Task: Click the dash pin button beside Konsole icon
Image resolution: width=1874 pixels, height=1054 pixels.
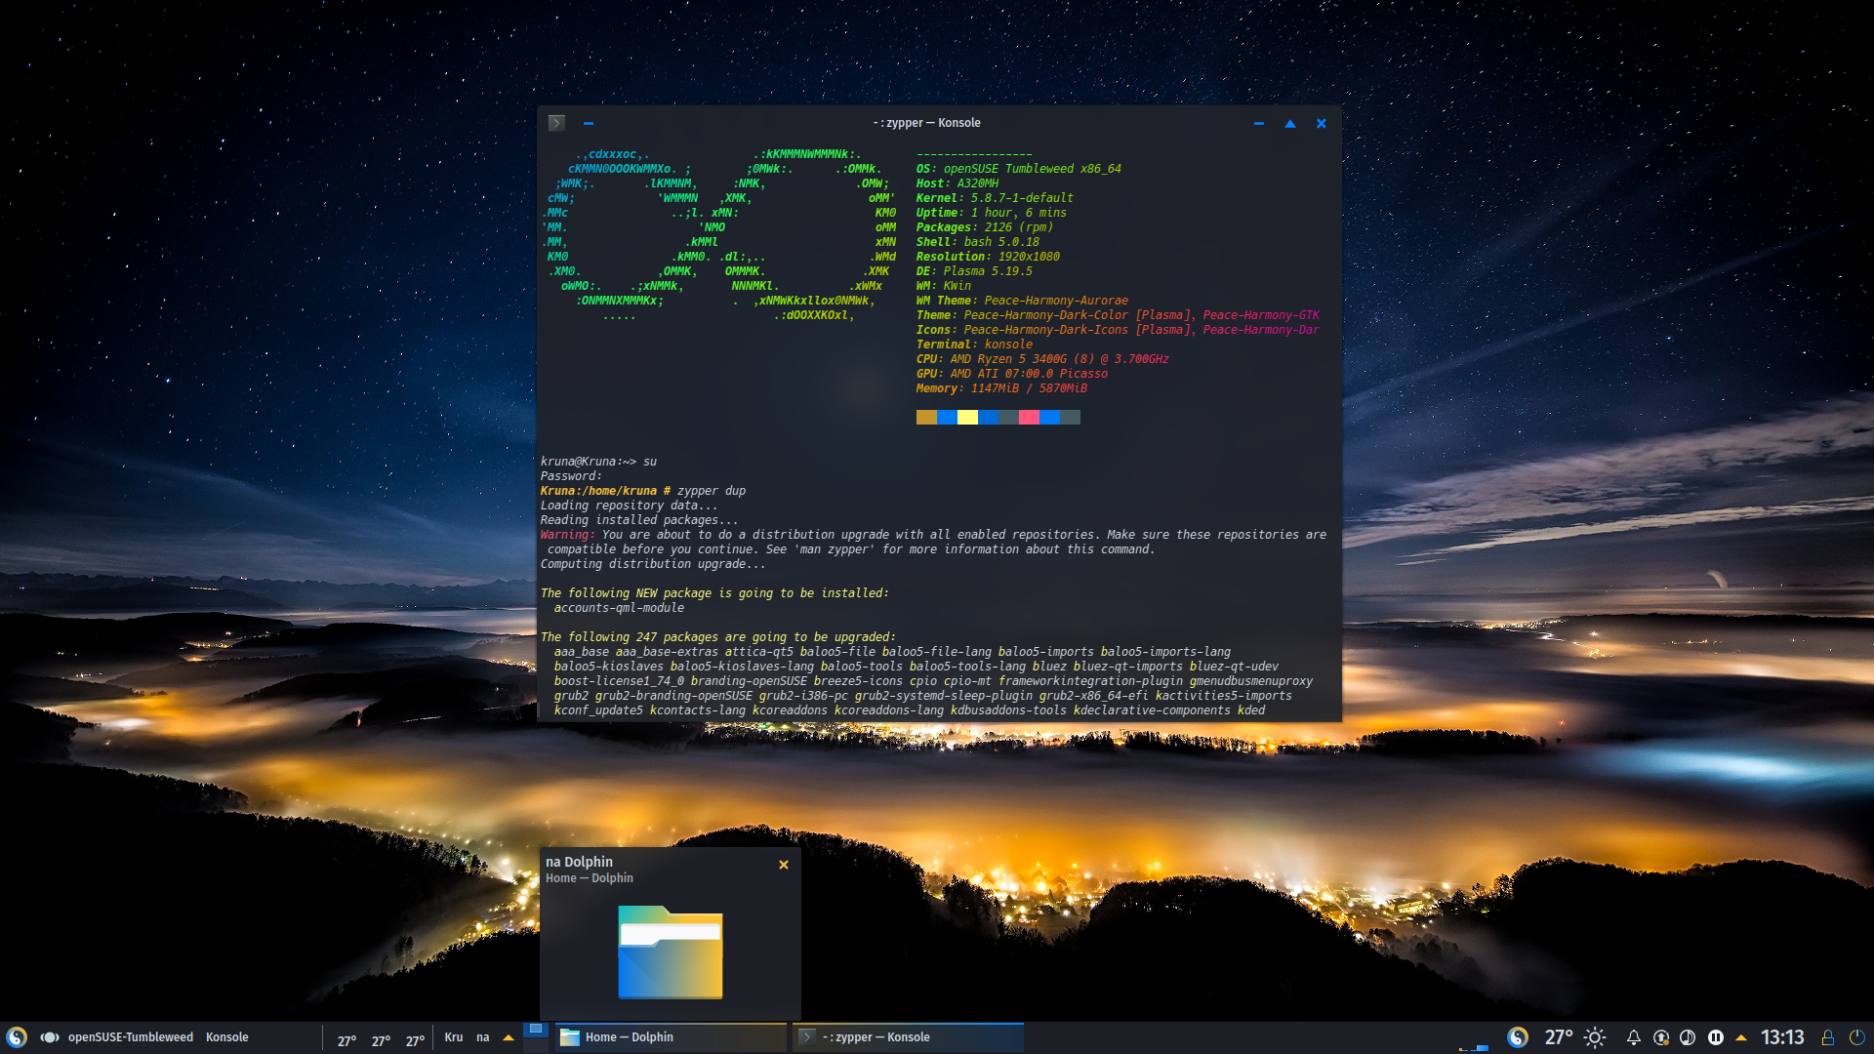Action: click(x=589, y=123)
